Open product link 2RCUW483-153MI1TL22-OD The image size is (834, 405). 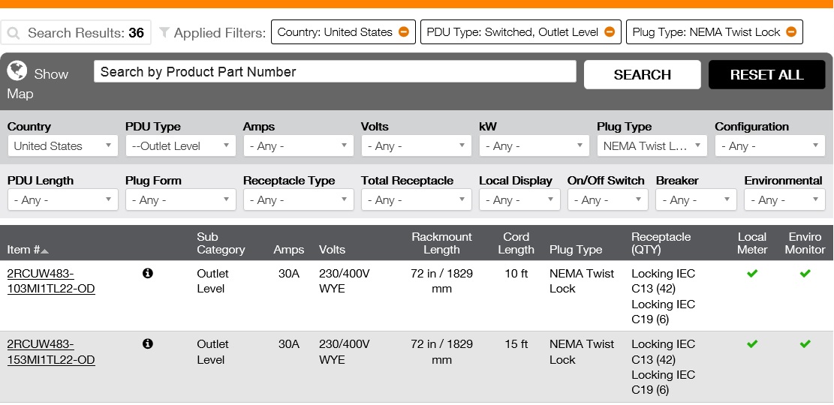coord(51,352)
